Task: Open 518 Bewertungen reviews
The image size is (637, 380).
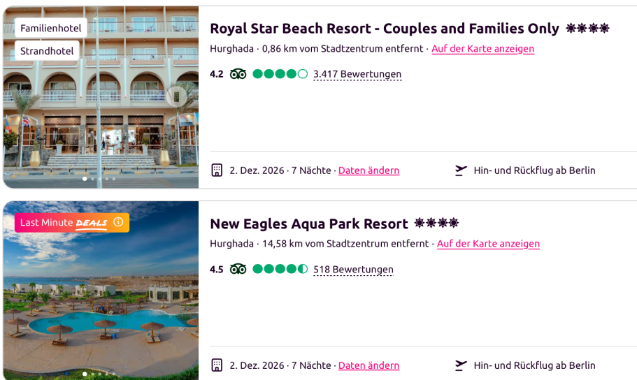Action: click(353, 270)
